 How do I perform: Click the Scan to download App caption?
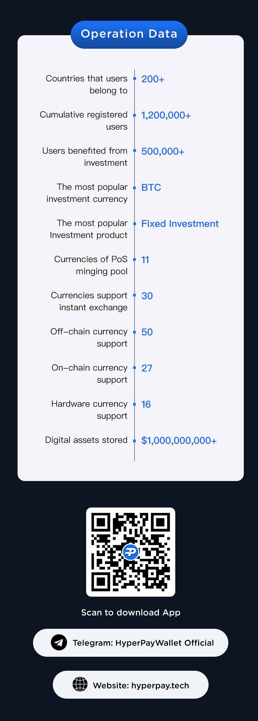click(131, 612)
